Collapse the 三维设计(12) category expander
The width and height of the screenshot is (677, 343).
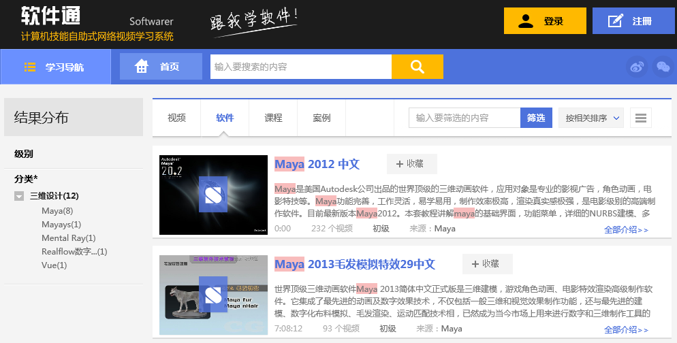pyautogui.click(x=19, y=196)
